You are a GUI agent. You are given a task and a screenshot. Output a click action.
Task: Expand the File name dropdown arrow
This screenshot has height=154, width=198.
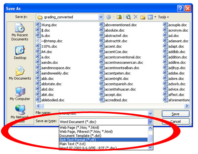(x=150, y=113)
